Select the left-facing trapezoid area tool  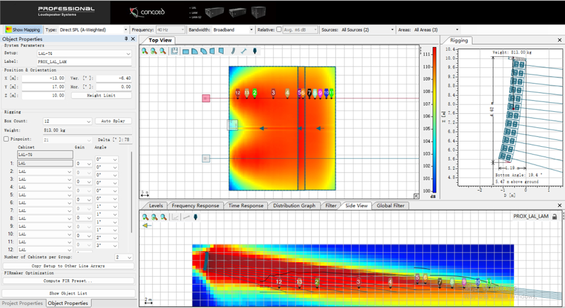coord(212,51)
